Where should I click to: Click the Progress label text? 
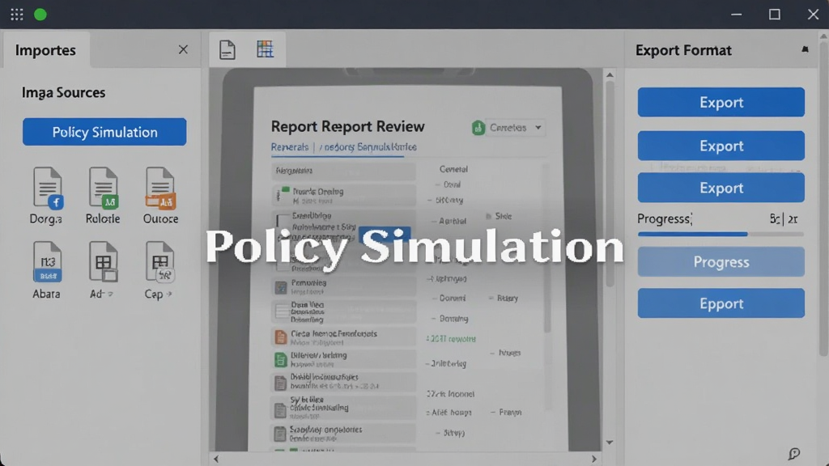coord(664,218)
